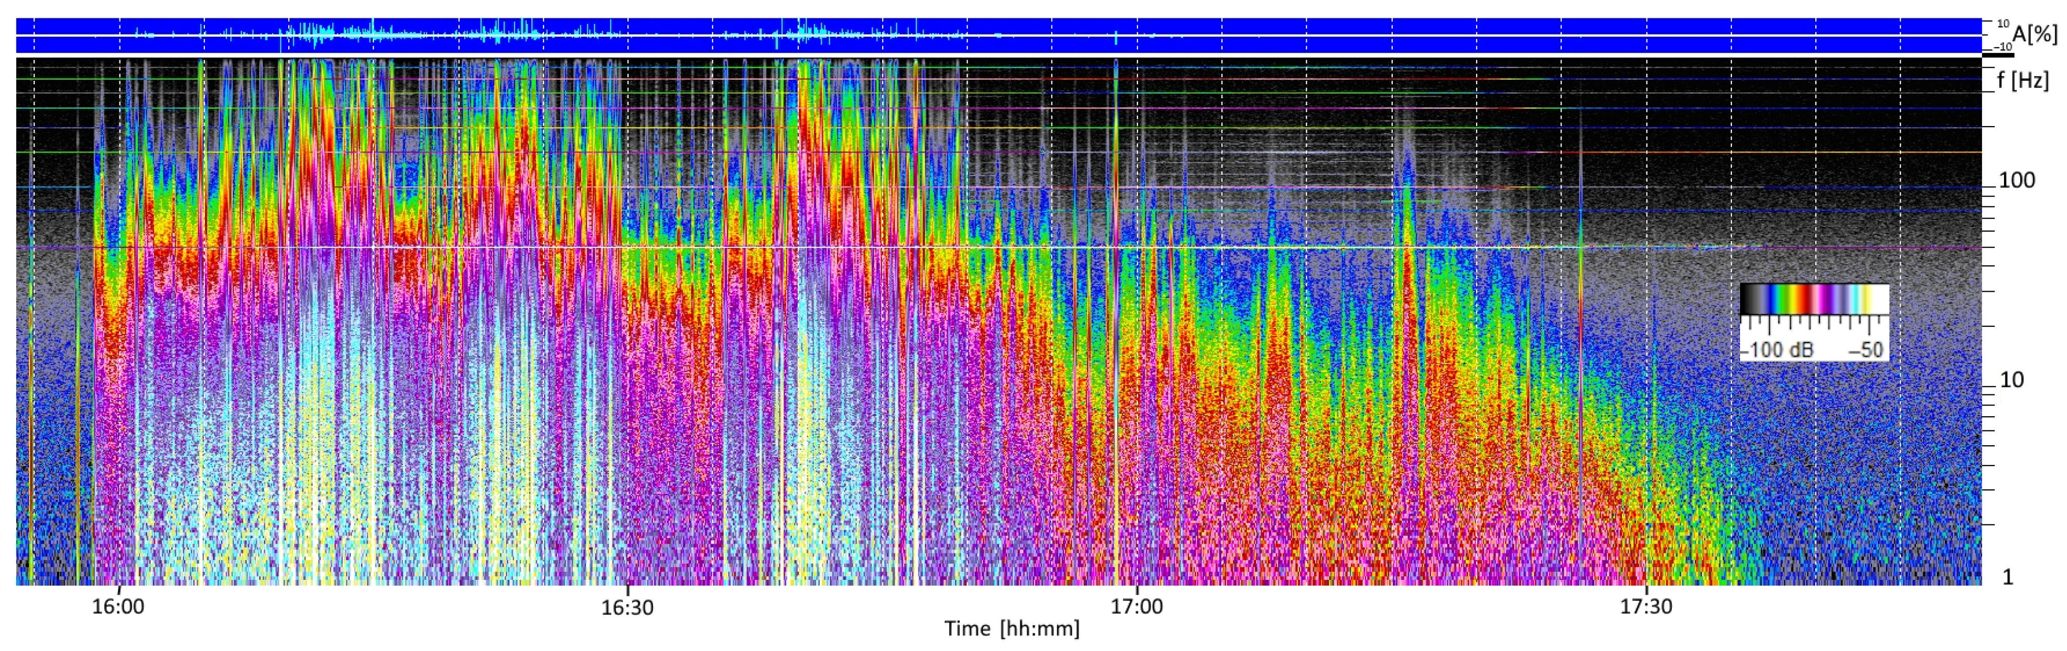2067x651 pixels.
Task: Click the color scale gradient bar in legend
Action: (1813, 299)
